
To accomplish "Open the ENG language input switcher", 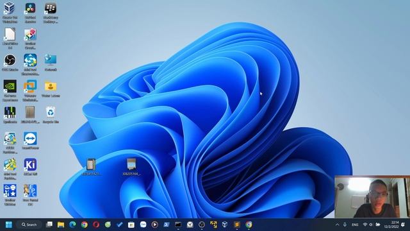I will pyautogui.click(x=355, y=225).
